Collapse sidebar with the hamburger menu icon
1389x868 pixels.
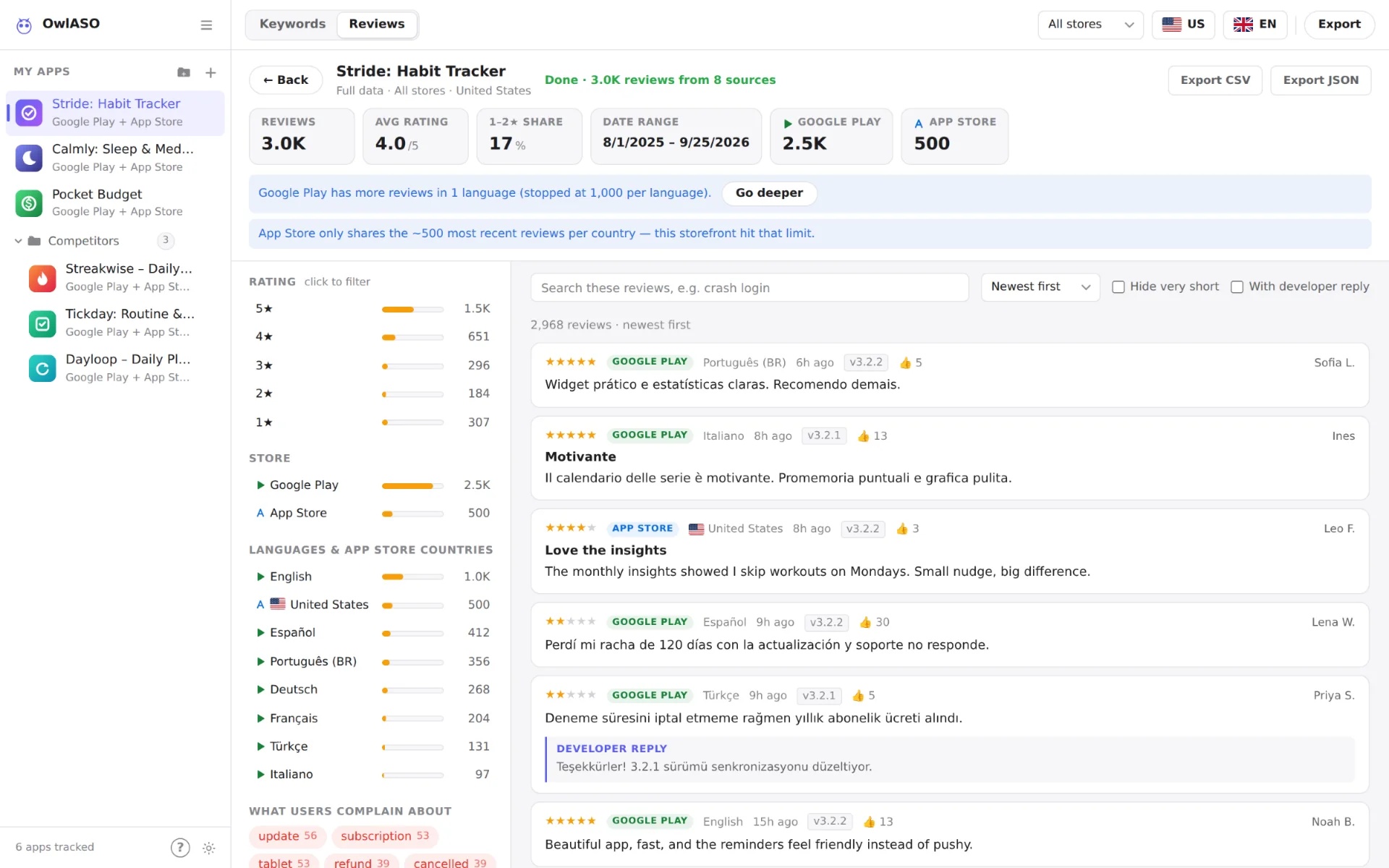click(x=206, y=25)
